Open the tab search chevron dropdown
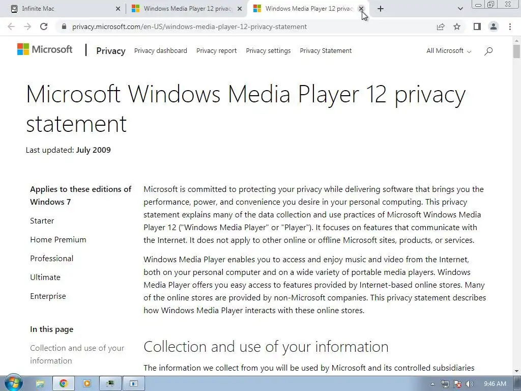The width and height of the screenshot is (521, 391). coord(460,9)
